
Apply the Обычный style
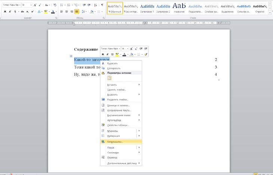(x=115, y=8)
